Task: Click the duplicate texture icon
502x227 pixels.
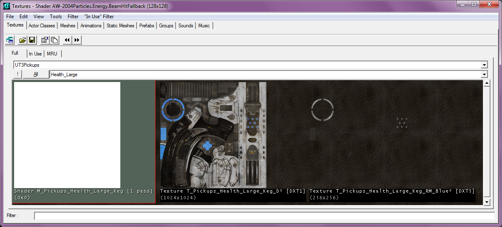Action: (x=54, y=40)
